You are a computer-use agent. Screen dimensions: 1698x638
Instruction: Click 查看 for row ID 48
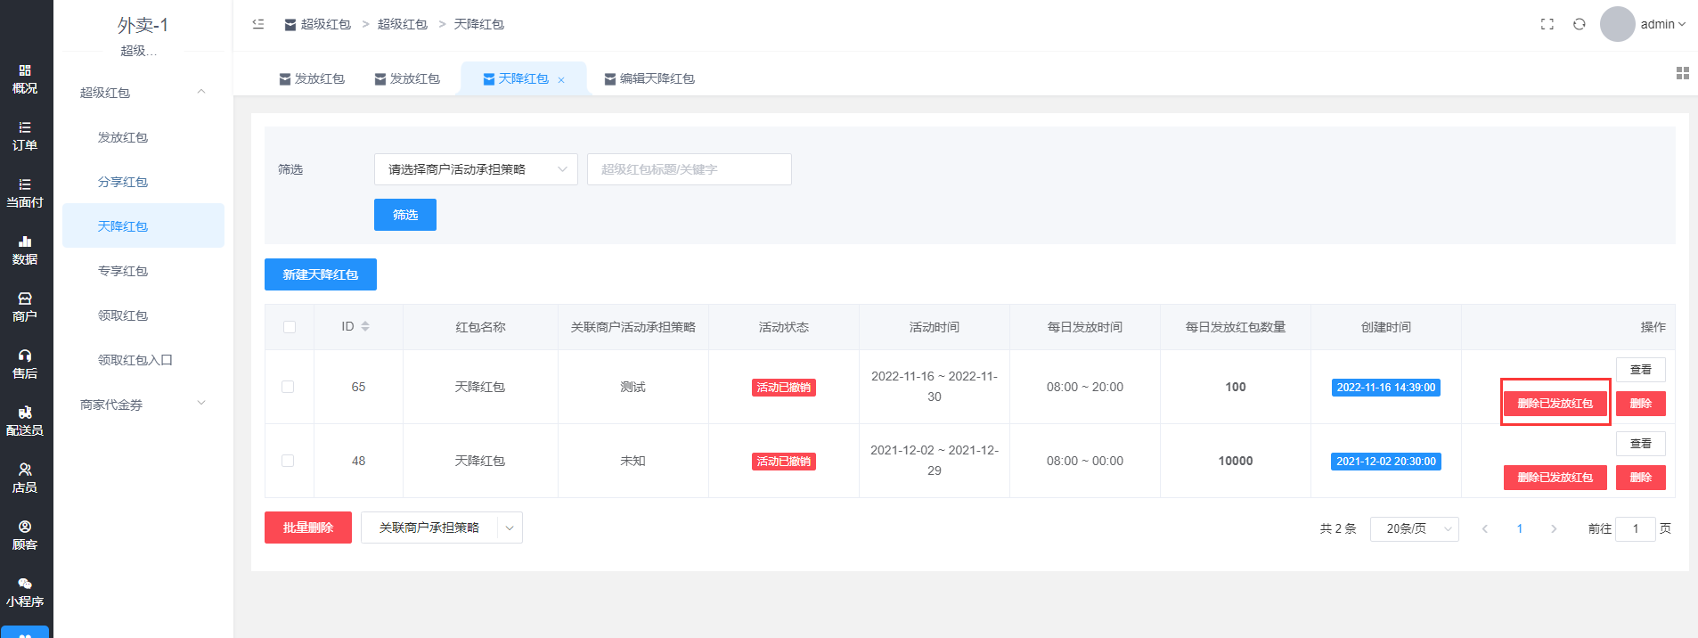[1641, 444]
